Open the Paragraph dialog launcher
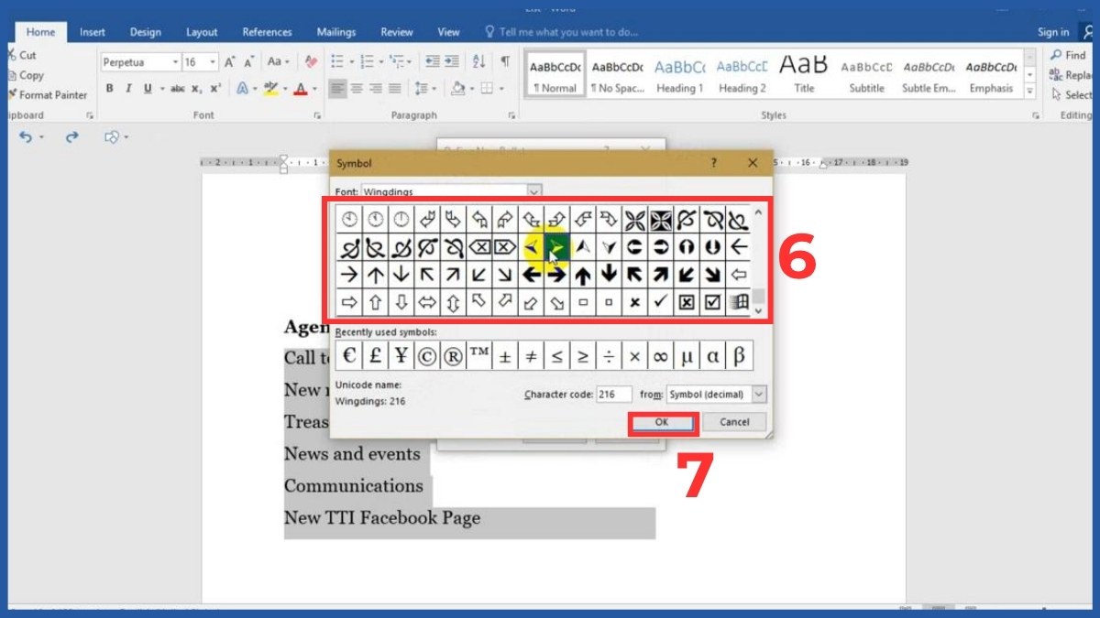This screenshot has width=1100, height=618. point(511,116)
